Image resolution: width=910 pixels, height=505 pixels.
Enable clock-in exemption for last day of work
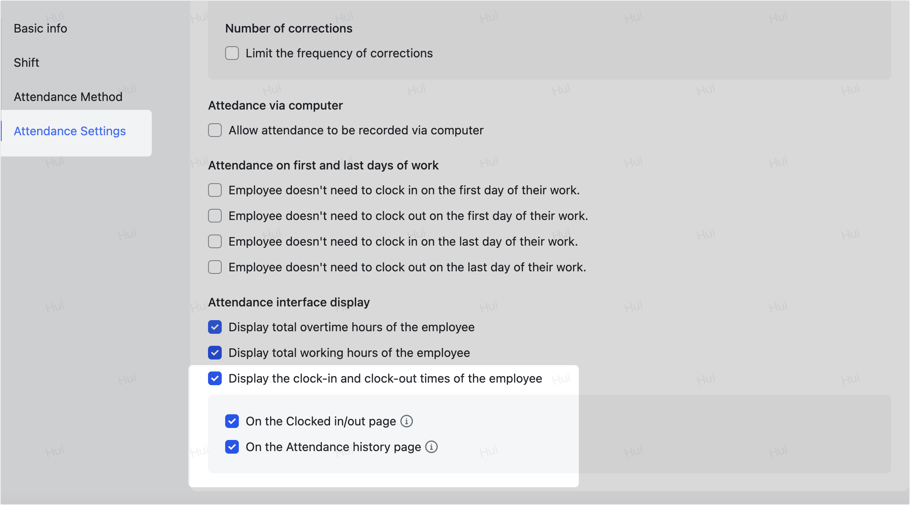click(x=214, y=241)
